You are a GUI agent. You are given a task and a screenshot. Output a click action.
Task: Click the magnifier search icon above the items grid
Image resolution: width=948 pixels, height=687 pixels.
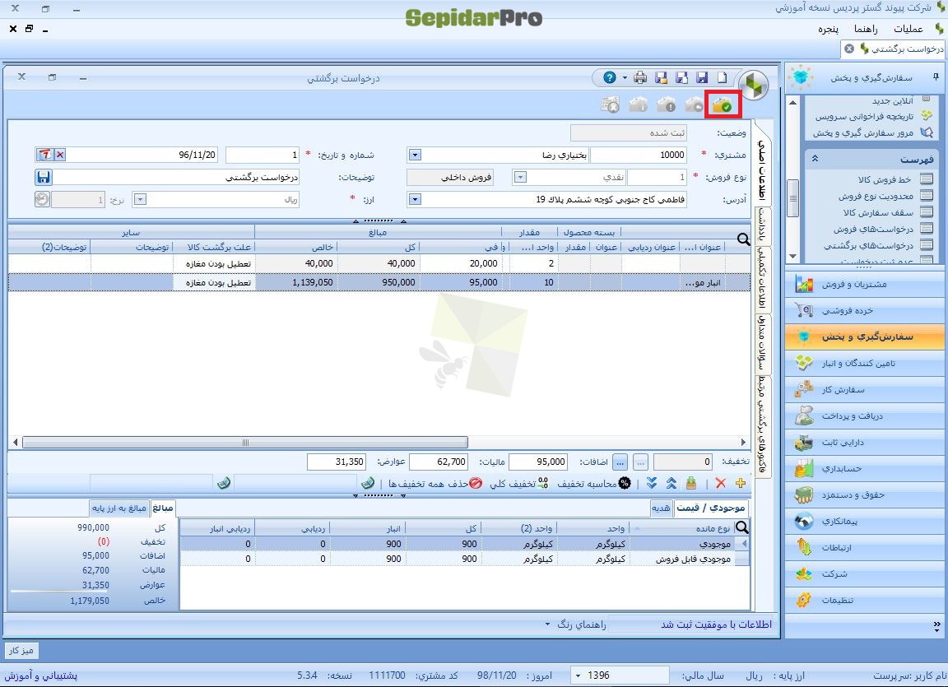(744, 240)
